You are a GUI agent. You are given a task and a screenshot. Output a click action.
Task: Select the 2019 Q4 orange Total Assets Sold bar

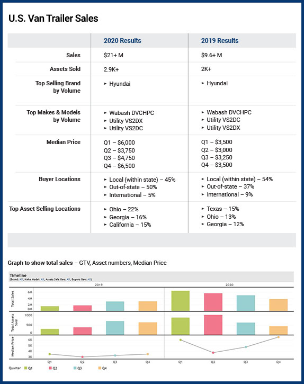point(148,328)
